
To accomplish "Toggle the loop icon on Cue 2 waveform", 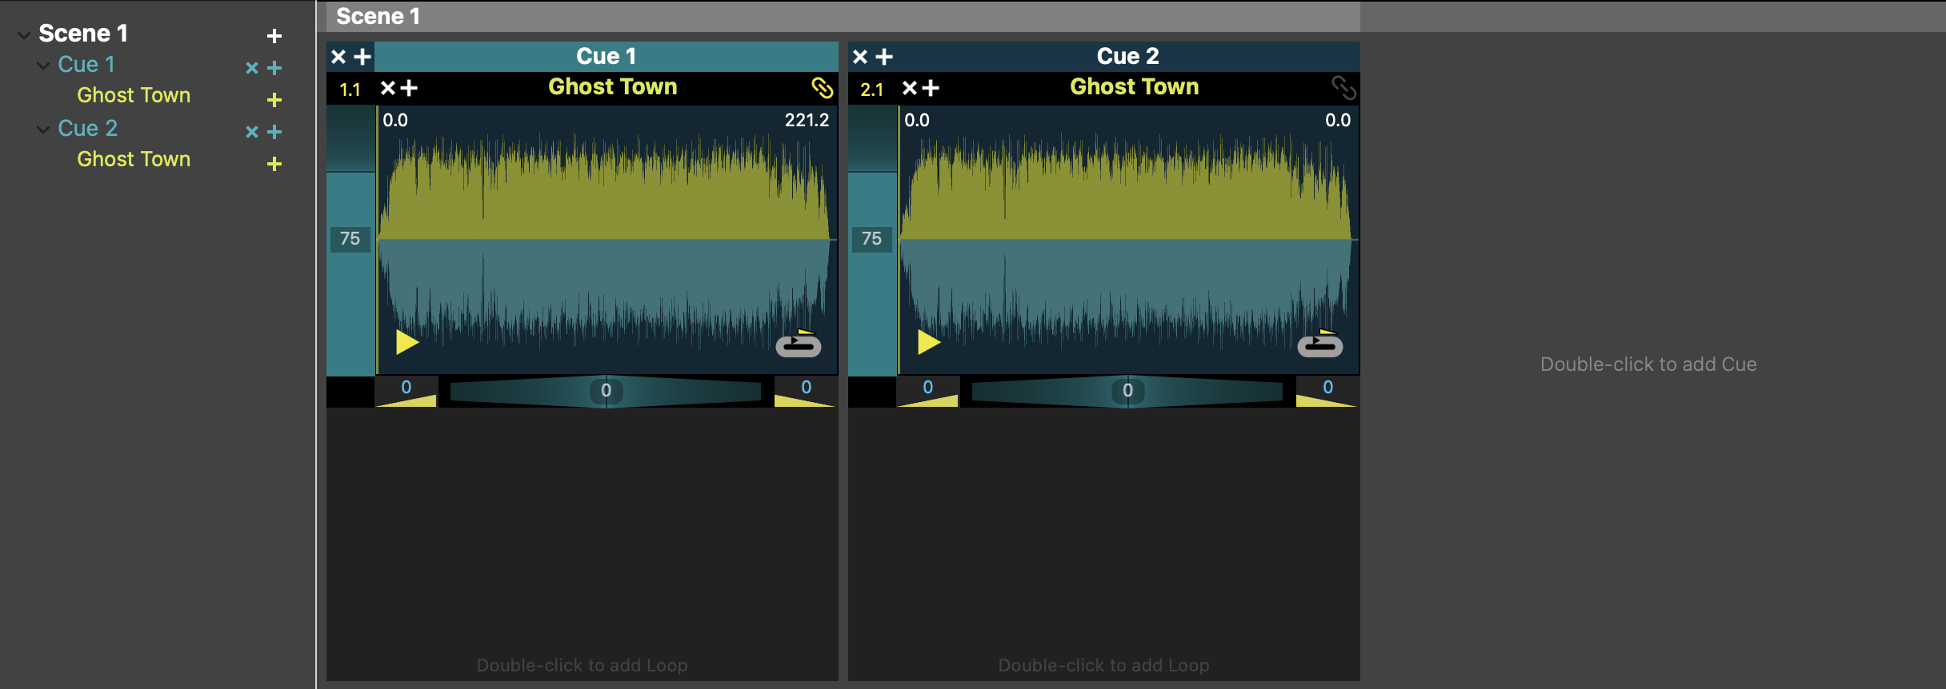I will point(1320,344).
